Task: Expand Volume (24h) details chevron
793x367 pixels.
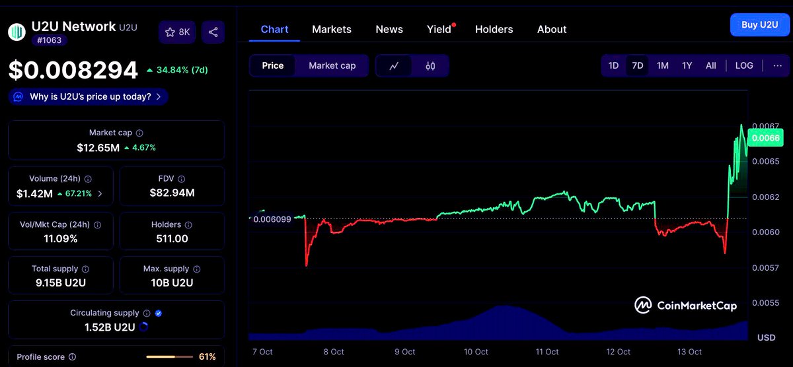Action: coord(100,194)
